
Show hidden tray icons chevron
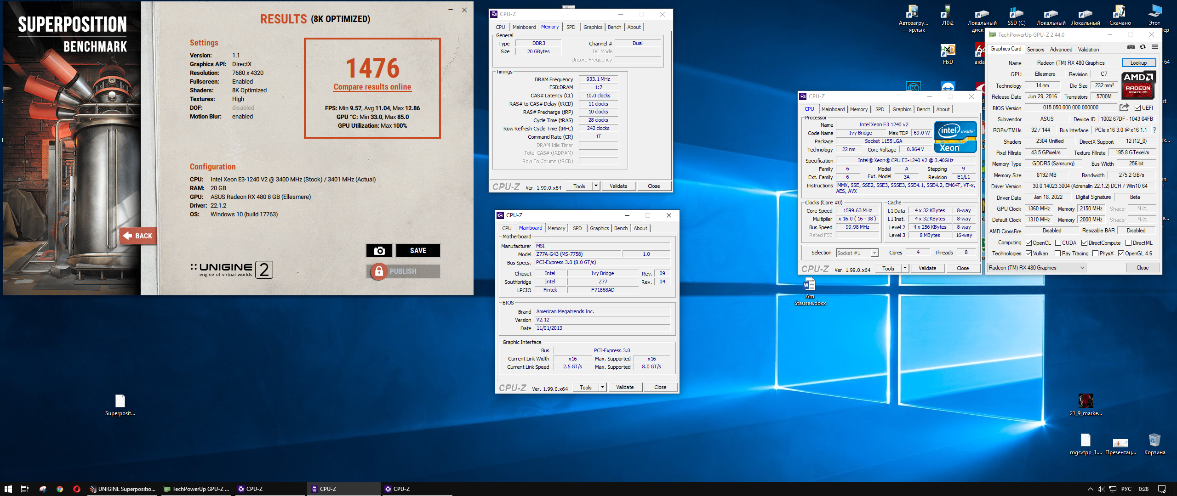[x=1090, y=489]
